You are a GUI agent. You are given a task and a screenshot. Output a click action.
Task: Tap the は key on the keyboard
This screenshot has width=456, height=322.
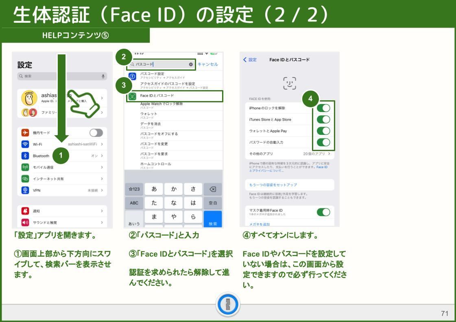coord(193,203)
